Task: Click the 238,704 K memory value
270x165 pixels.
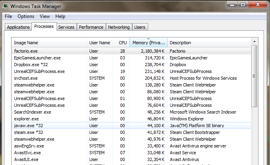Action: [x=155, y=65]
